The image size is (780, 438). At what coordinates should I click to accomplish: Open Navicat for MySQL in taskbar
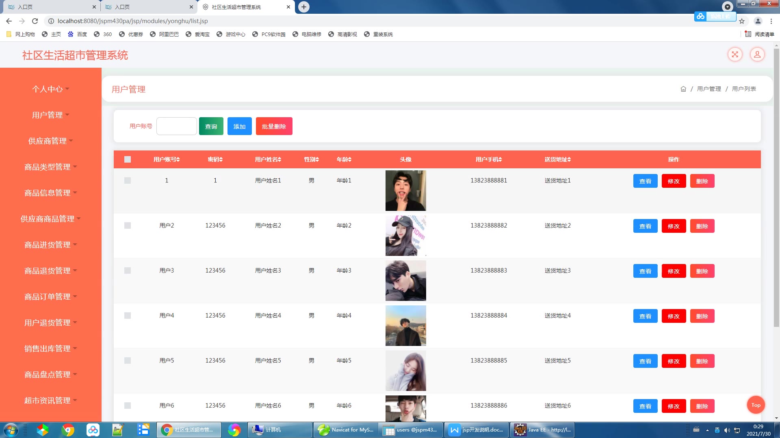click(x=345, y=430)
